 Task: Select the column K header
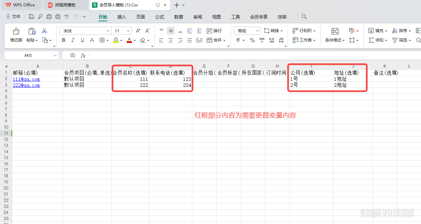tap(385, 66)
